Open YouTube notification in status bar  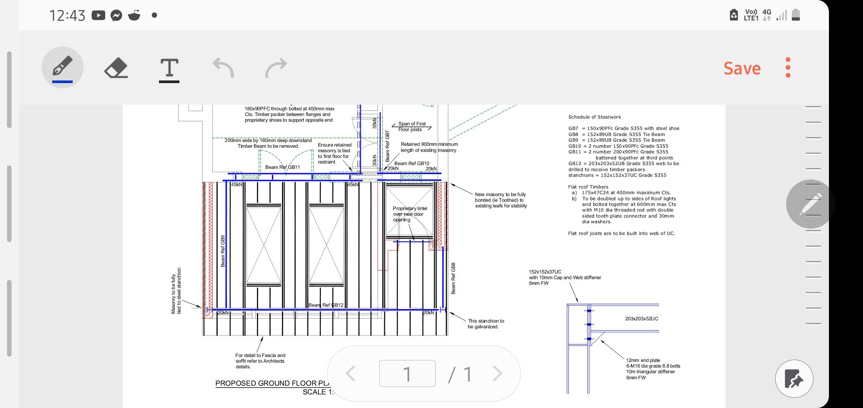click(x=98, y=15)
